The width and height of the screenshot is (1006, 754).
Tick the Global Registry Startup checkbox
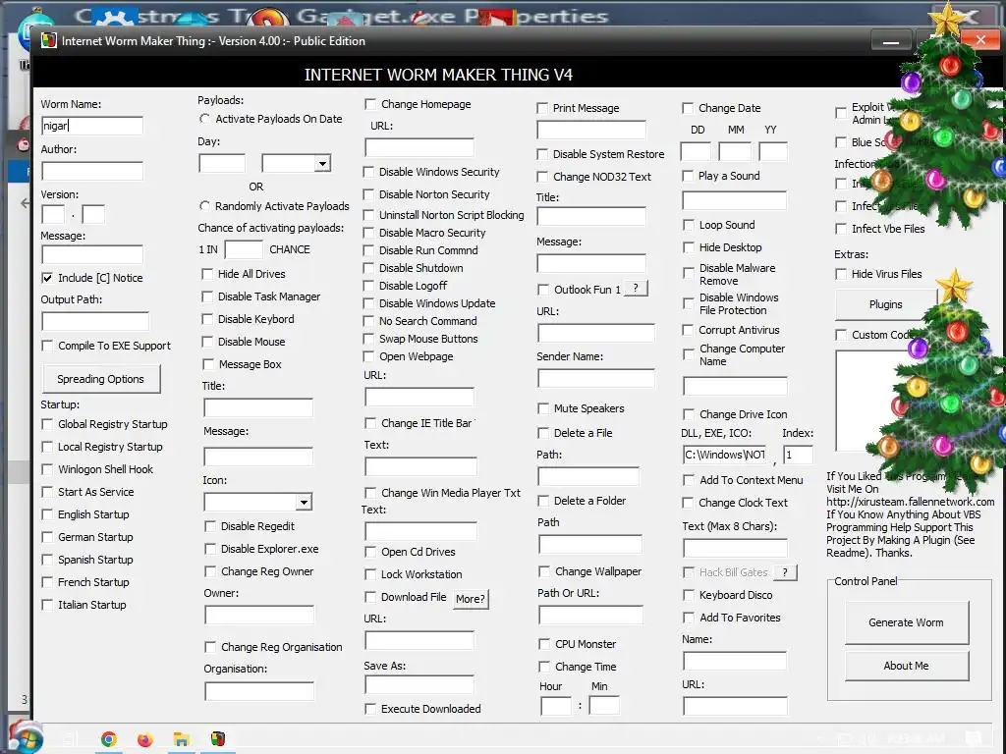click(x=47, y=424)
